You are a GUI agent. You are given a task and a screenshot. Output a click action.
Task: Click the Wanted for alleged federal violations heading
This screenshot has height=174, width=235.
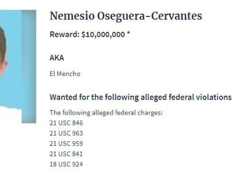click(x=141, y=98)
